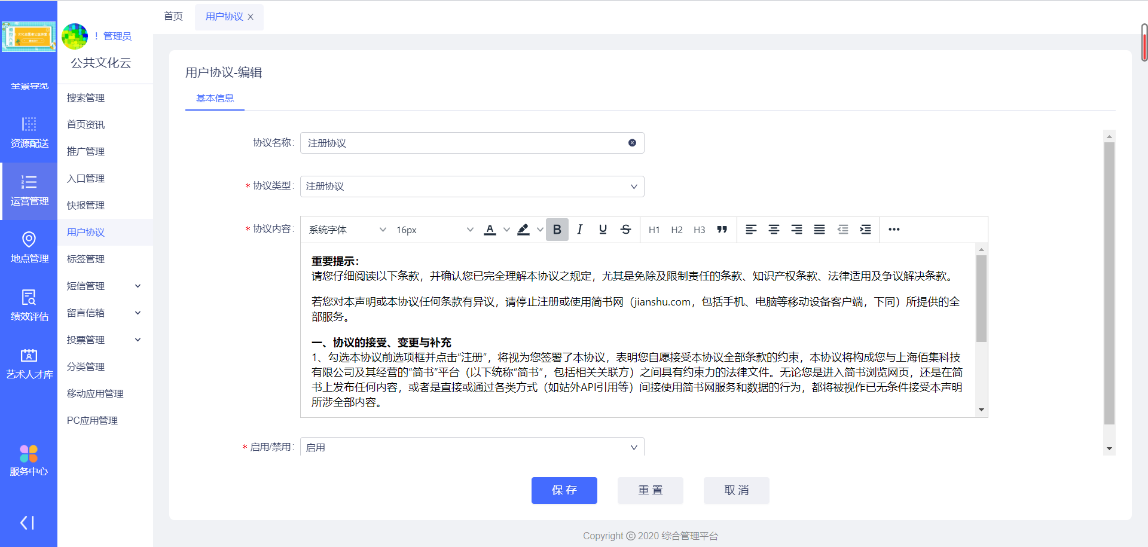1148x547 pixels.
Task: Decrease indent of the paragraph
Action: click(842, 230)
